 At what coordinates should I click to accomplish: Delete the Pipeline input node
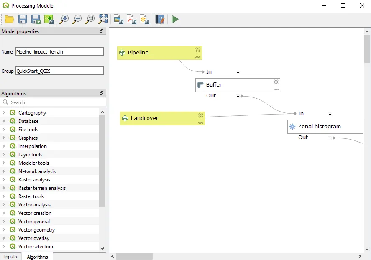(x=198, y=50)
